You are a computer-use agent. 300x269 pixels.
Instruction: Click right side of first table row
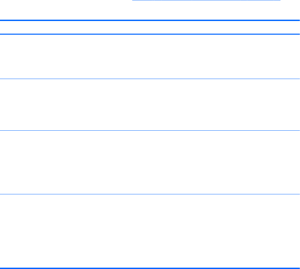coord(293,56)
